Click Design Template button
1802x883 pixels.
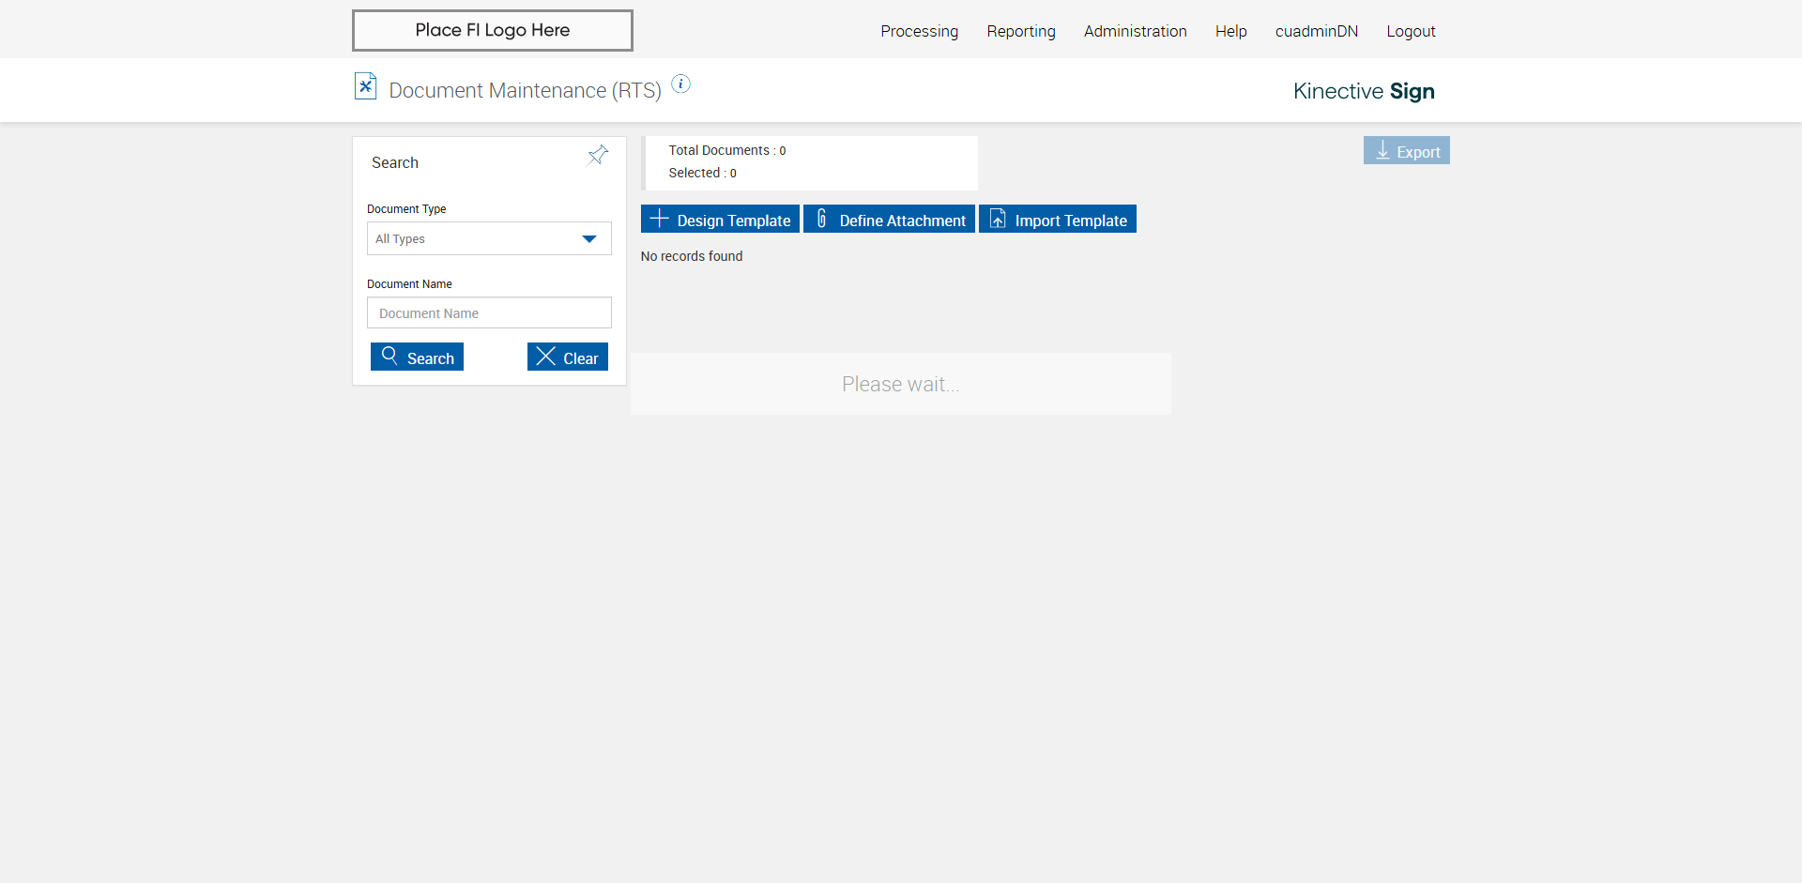click(x=720, y=219)
